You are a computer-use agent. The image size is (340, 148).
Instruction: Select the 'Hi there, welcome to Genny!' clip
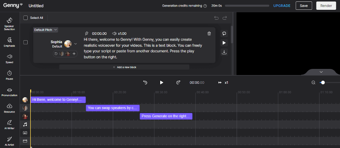[58, 100]
